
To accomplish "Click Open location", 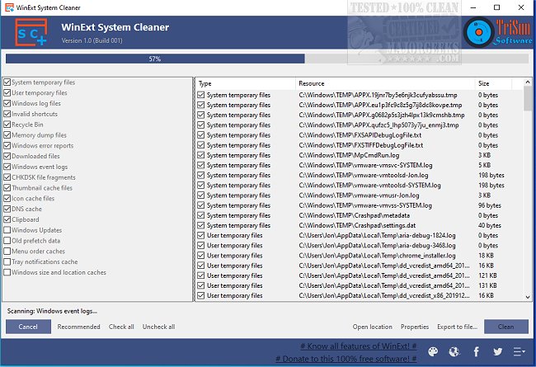I will [372, 327].
